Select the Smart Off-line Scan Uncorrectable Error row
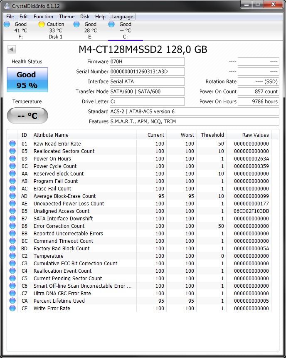This screenshot has width=286, height=358. [139, 286]
